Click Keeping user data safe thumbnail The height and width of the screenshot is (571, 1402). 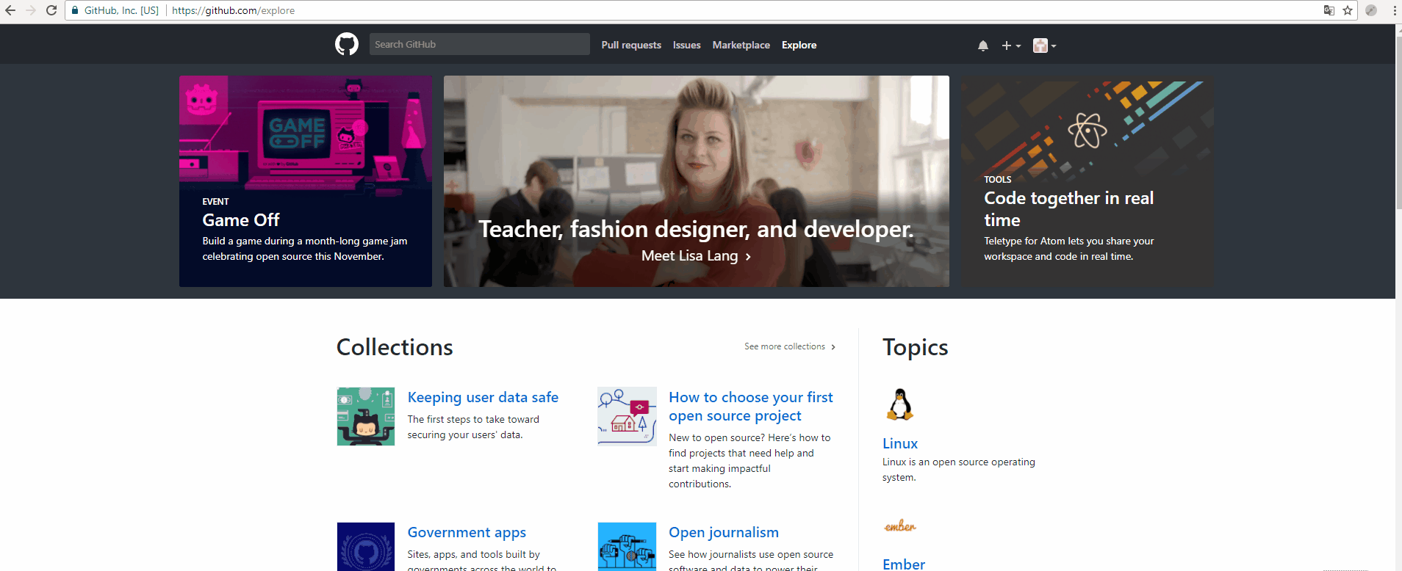(366, 416)
